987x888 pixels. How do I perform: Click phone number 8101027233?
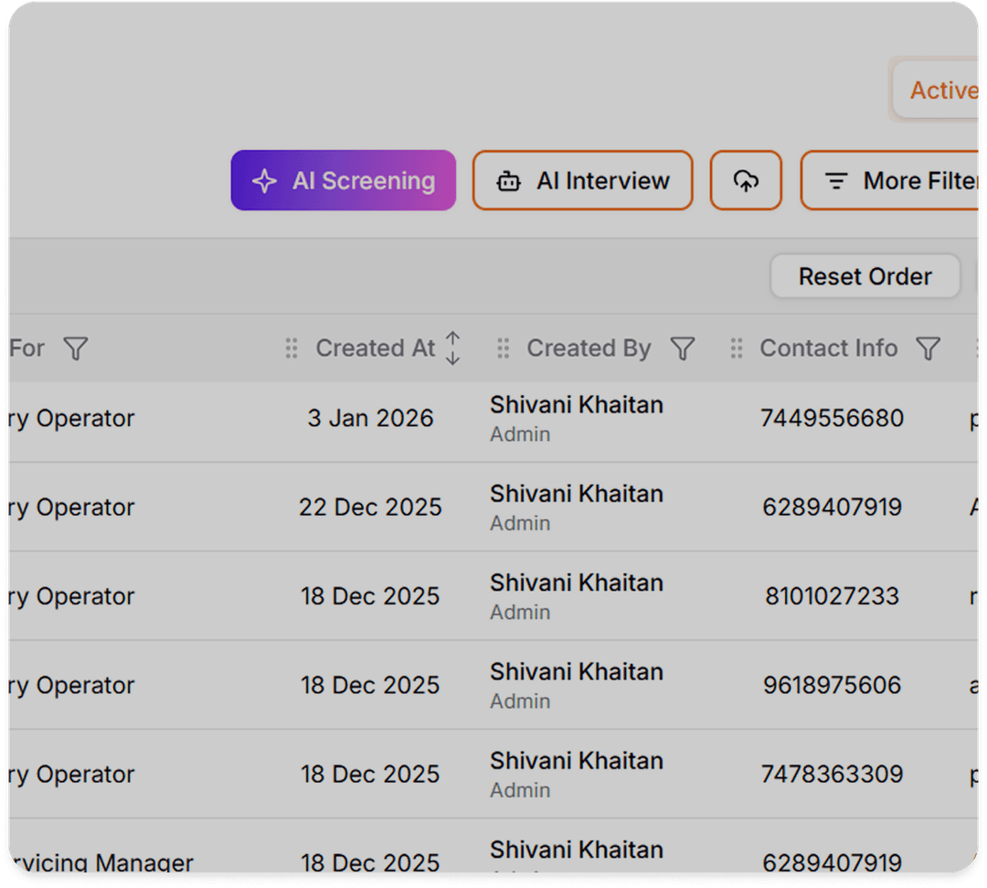pyautogui.click(x=832, y=596)
